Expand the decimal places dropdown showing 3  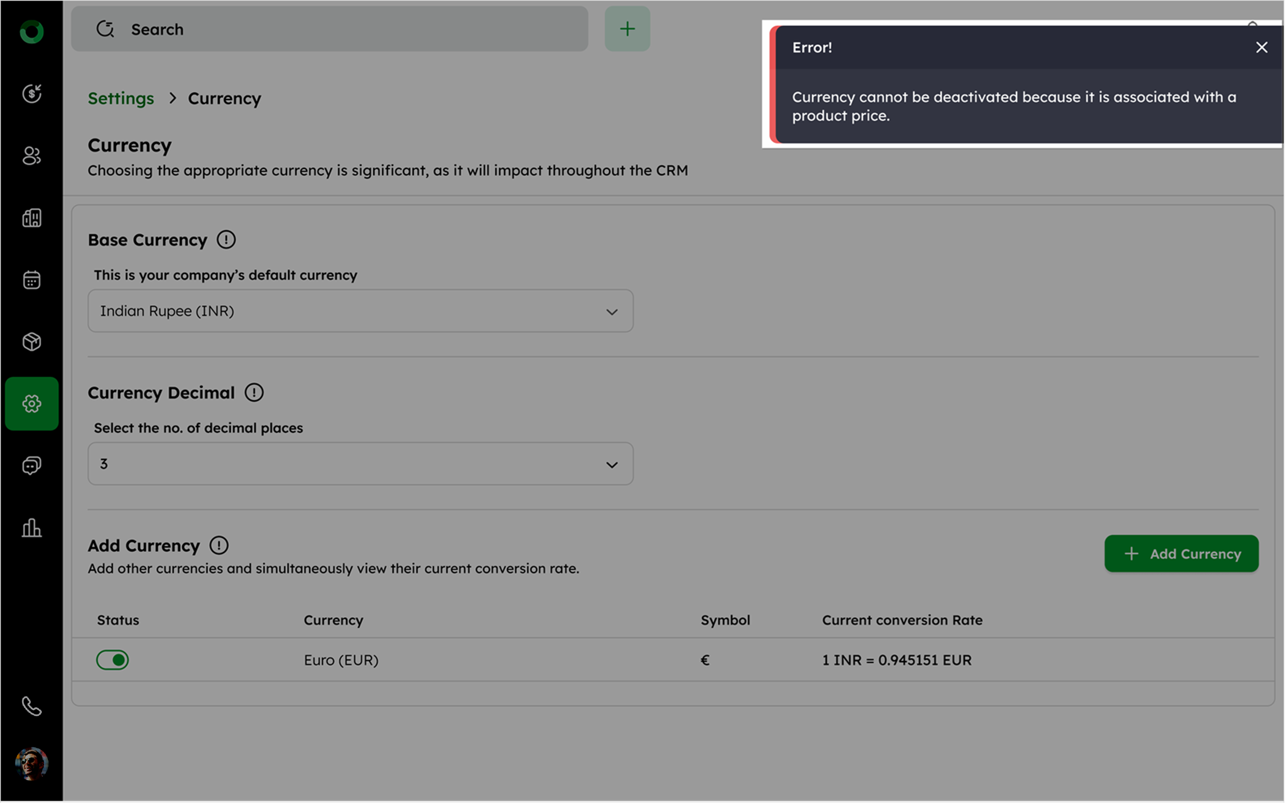coord(360,464)
